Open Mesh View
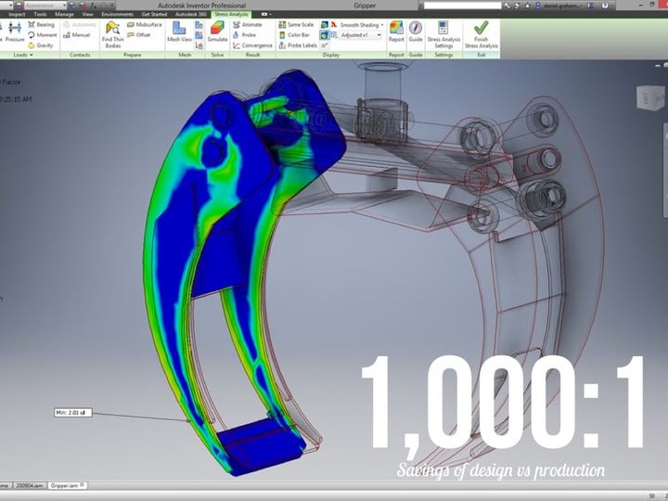 coord(179,32)
